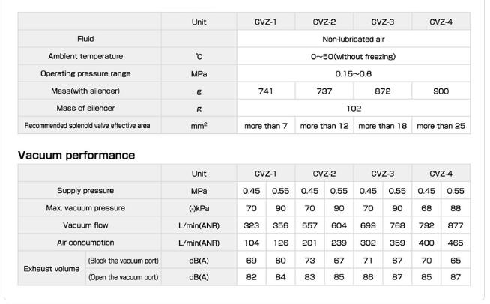Select the 0.15~0.6 operating pressure value

coord(354,73)
